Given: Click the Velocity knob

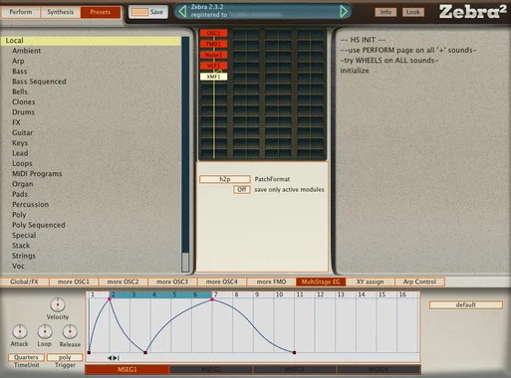Looking at the screenshot, I should coord(58,304).
